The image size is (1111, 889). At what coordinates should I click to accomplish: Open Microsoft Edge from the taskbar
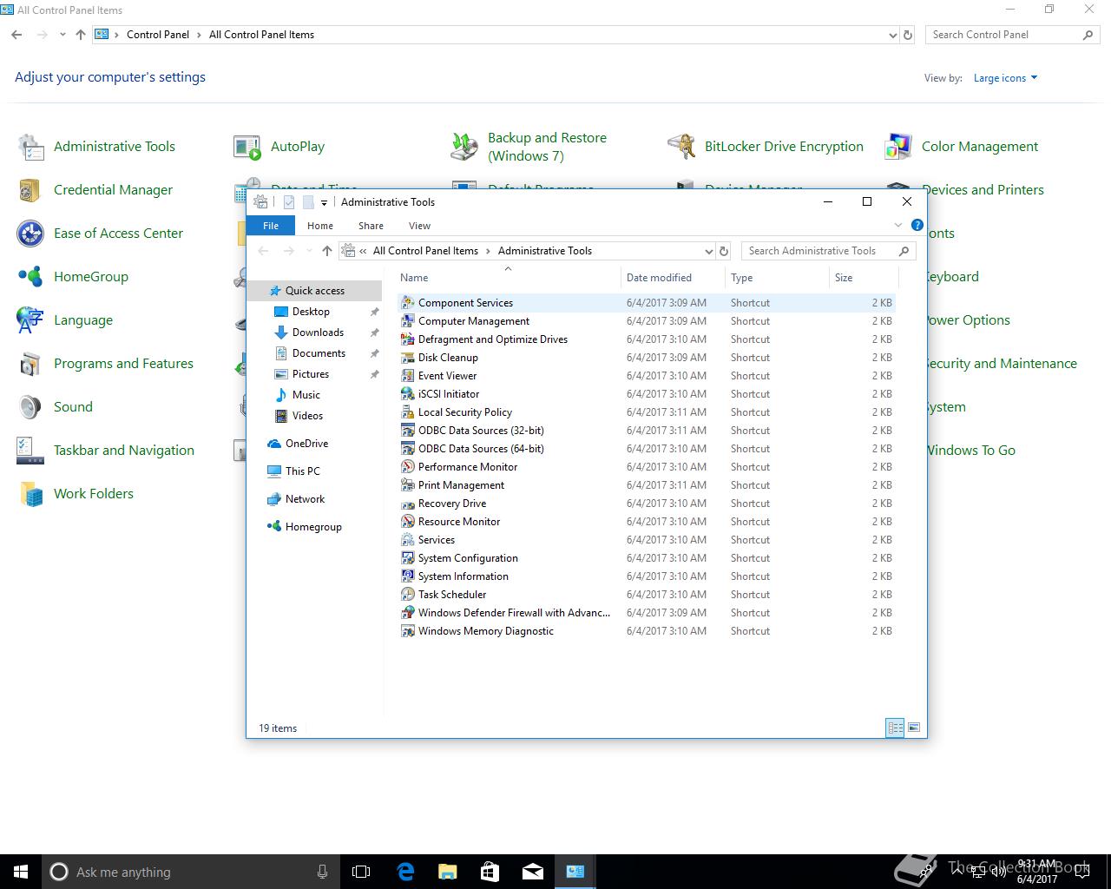pos(405,872)
